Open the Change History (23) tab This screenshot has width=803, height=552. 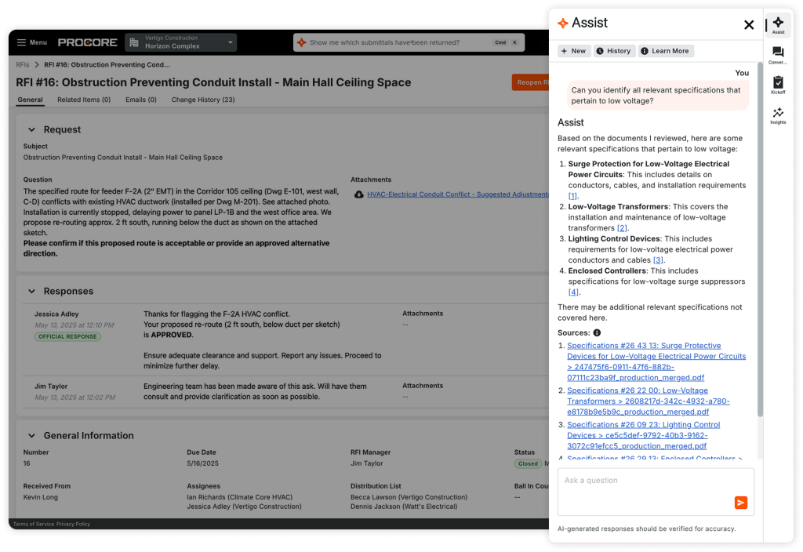203,100
